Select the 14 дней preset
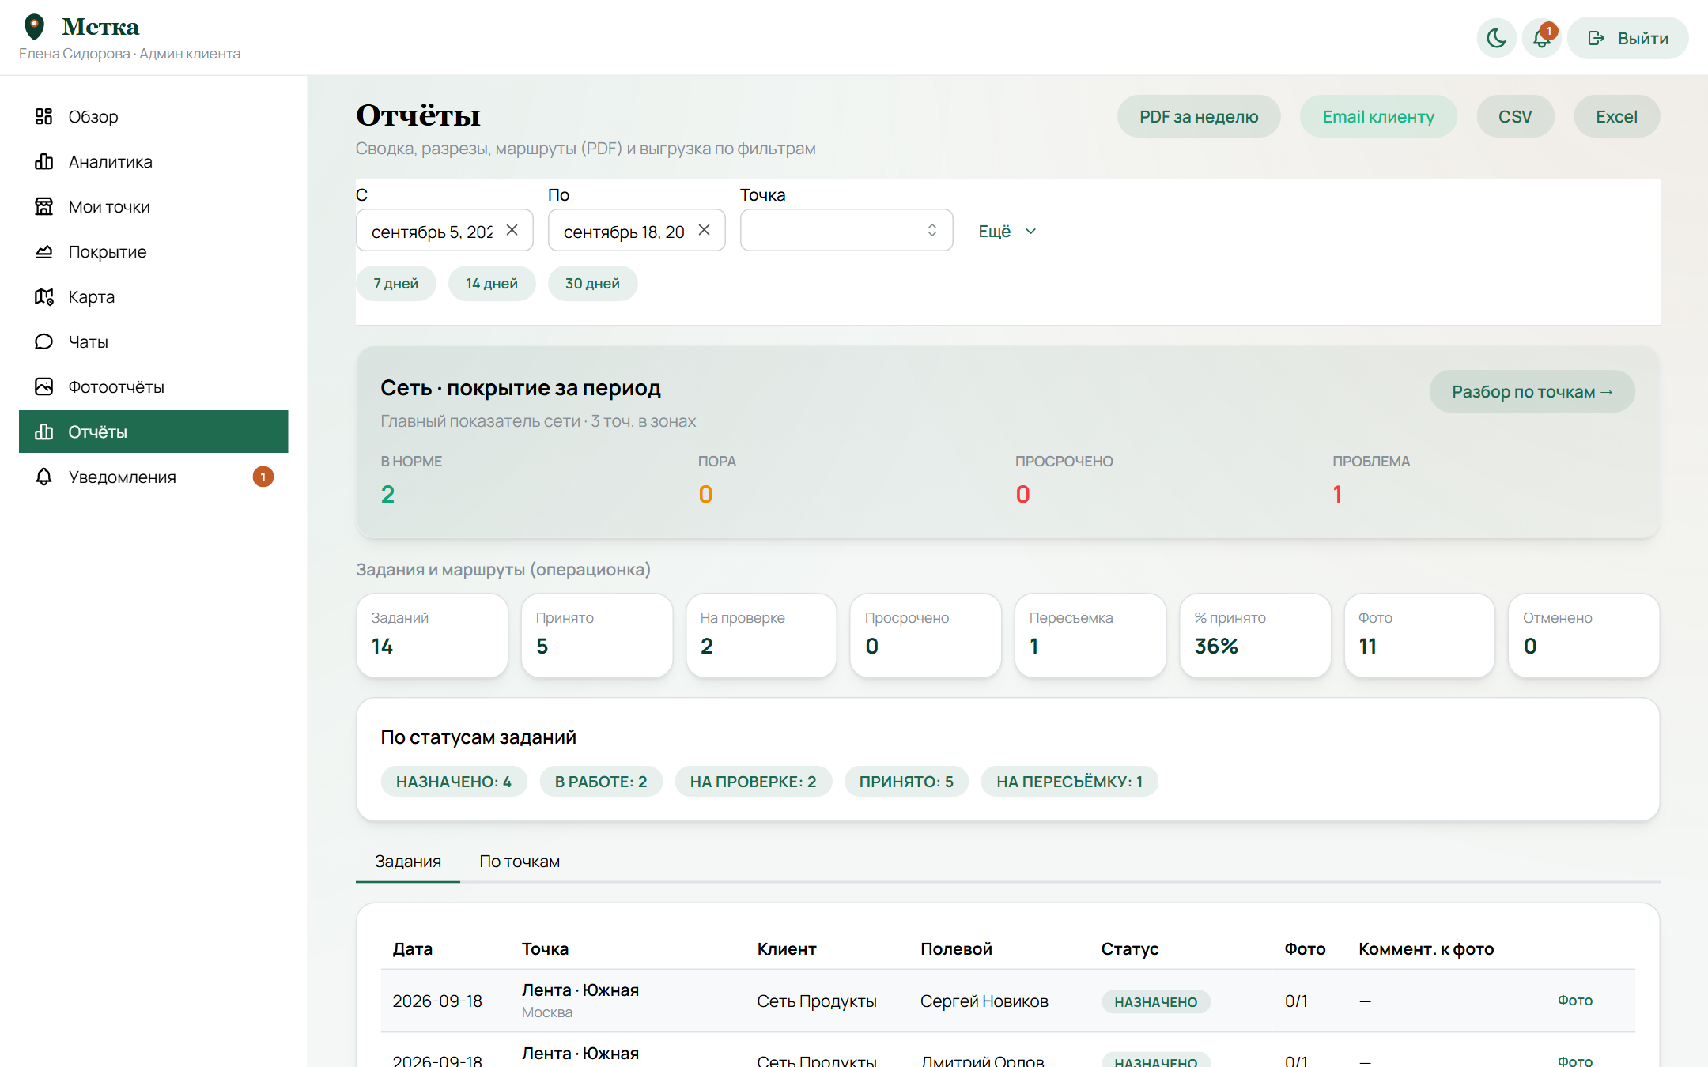The image size is (1708, 1067). tap(492, 283)
